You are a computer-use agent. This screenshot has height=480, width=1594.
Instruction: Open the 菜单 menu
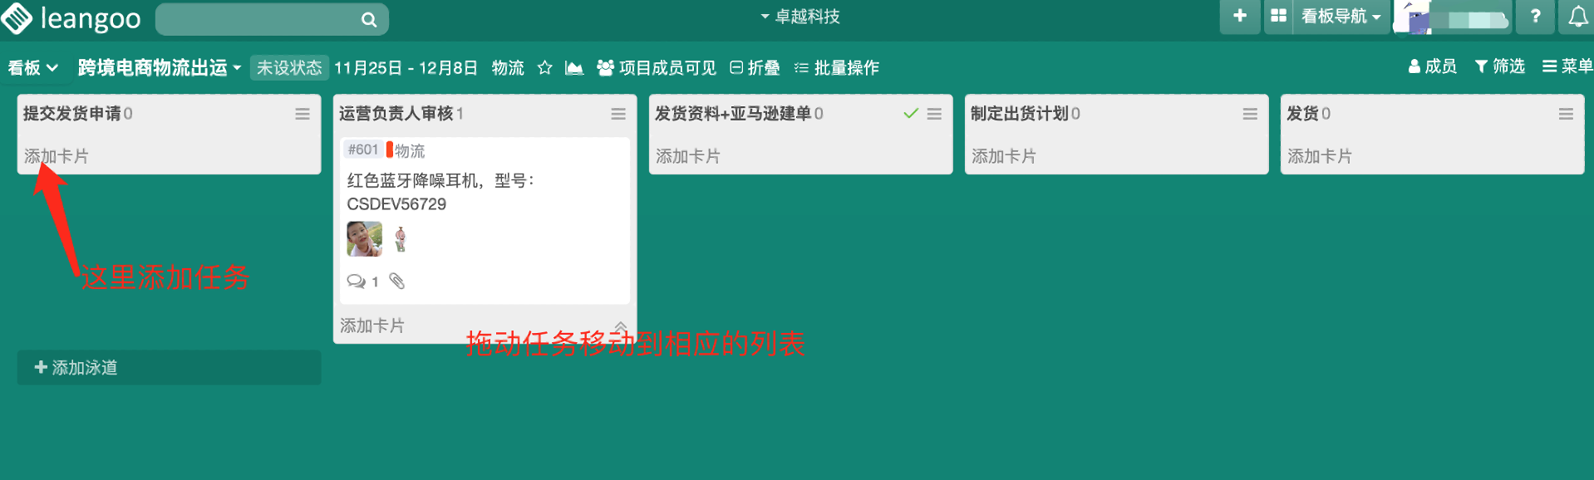click(1567, 66)
